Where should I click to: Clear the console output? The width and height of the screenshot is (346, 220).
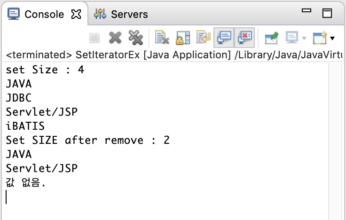click(x=162, y=38)
